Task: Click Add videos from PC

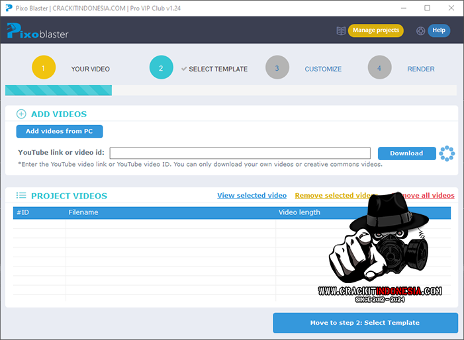Action: [60, 131]
